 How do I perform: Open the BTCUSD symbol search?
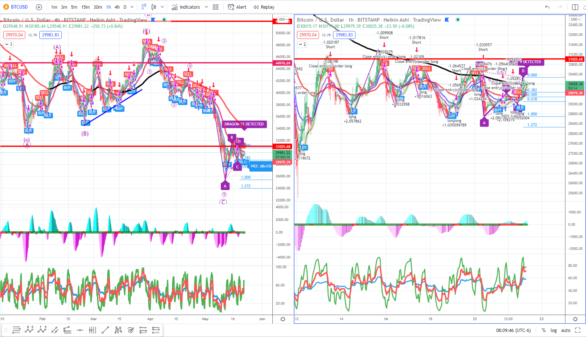coord(16,7)
